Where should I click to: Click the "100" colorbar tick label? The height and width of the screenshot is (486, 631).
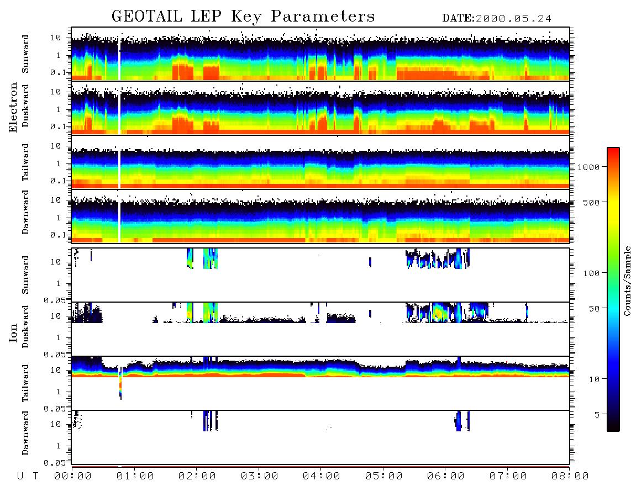(591, 273)
